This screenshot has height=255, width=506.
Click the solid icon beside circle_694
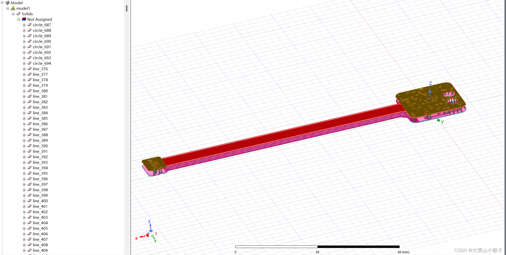(30, 63)
